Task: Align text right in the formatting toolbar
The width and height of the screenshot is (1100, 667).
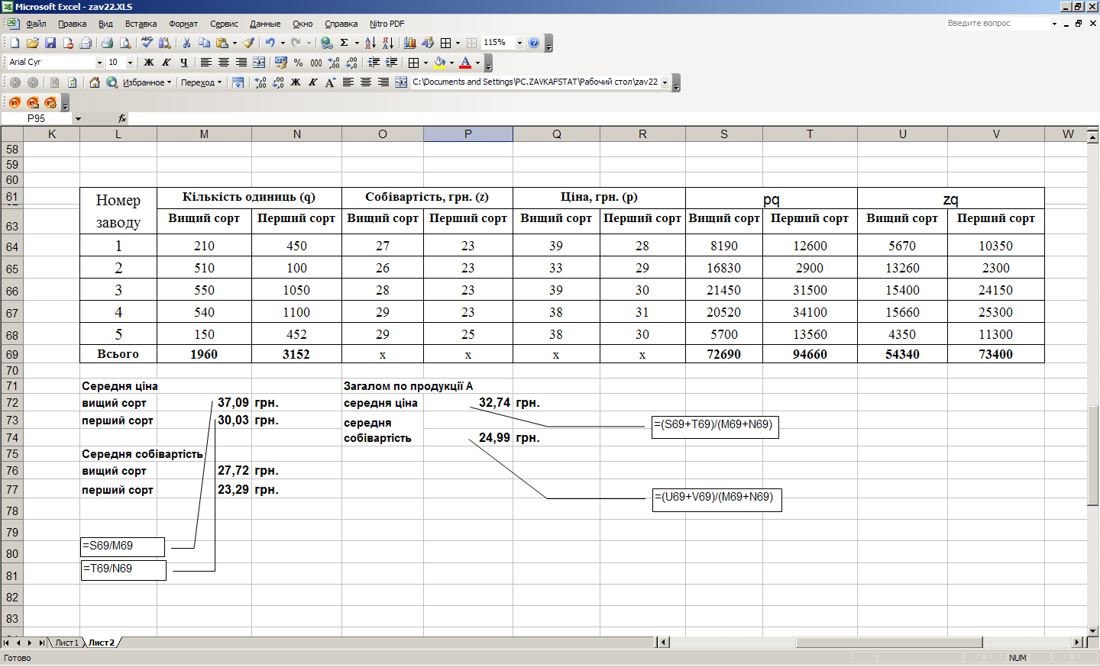Action: [241, 63]
